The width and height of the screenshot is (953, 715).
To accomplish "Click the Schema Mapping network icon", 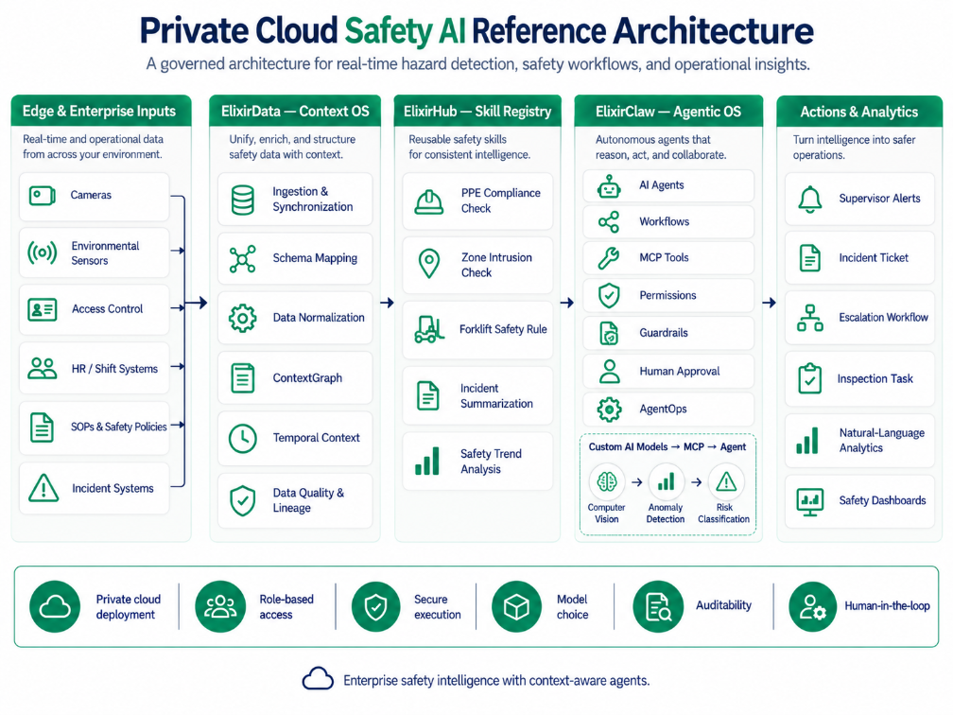I will click(242, 259).
